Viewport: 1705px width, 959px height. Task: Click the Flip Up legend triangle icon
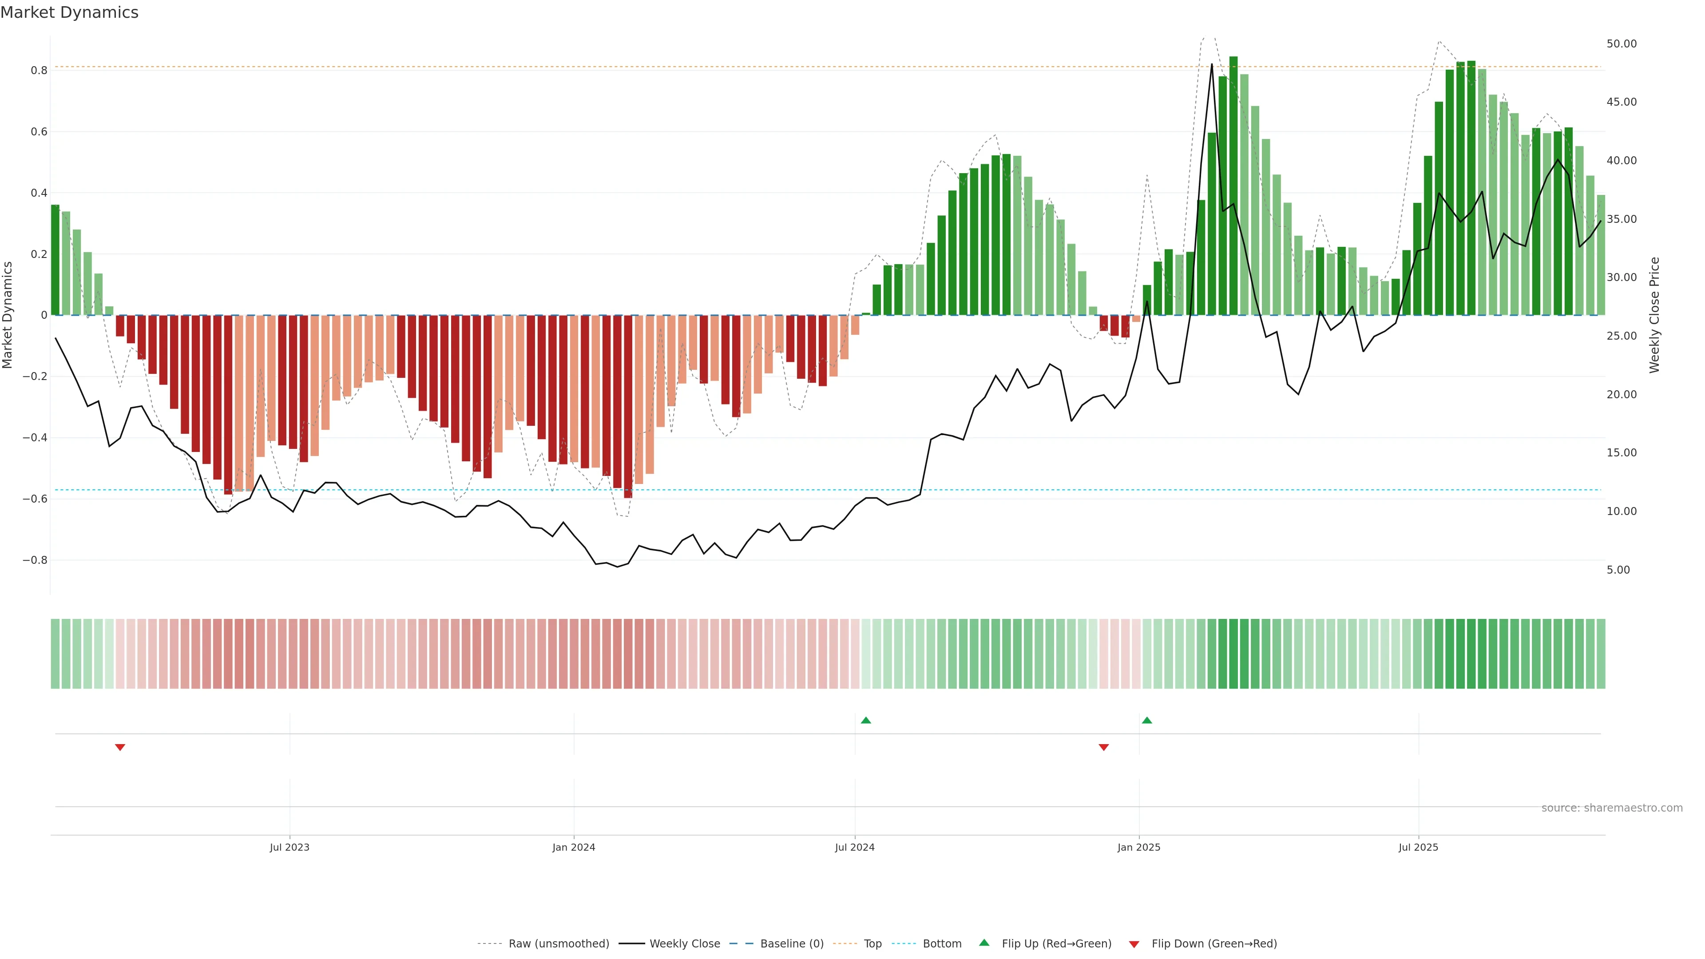coord(984,943)
